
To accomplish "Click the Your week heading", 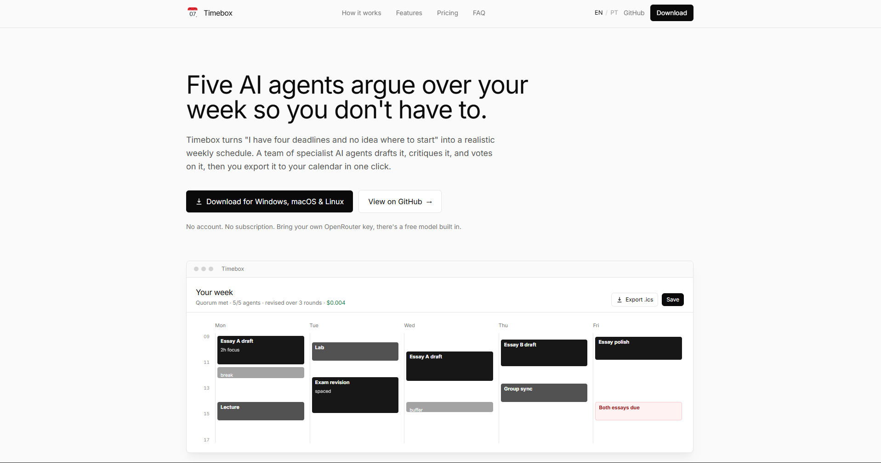I will (x=214, y=292).
